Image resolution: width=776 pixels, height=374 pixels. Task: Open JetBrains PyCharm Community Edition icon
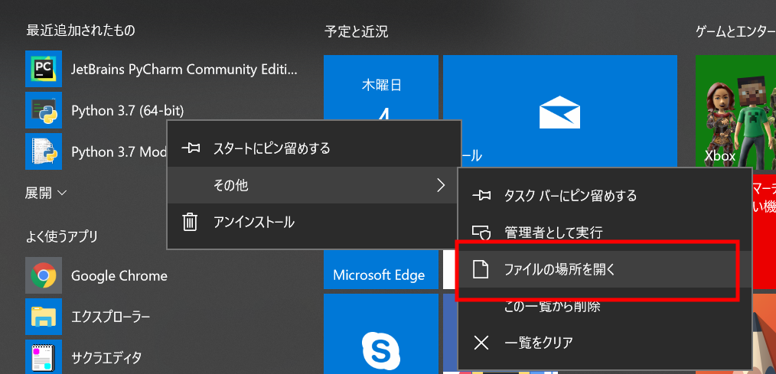coord(44,69)
